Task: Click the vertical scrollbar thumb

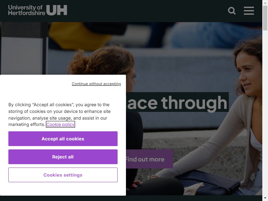Action: (265, 18)
